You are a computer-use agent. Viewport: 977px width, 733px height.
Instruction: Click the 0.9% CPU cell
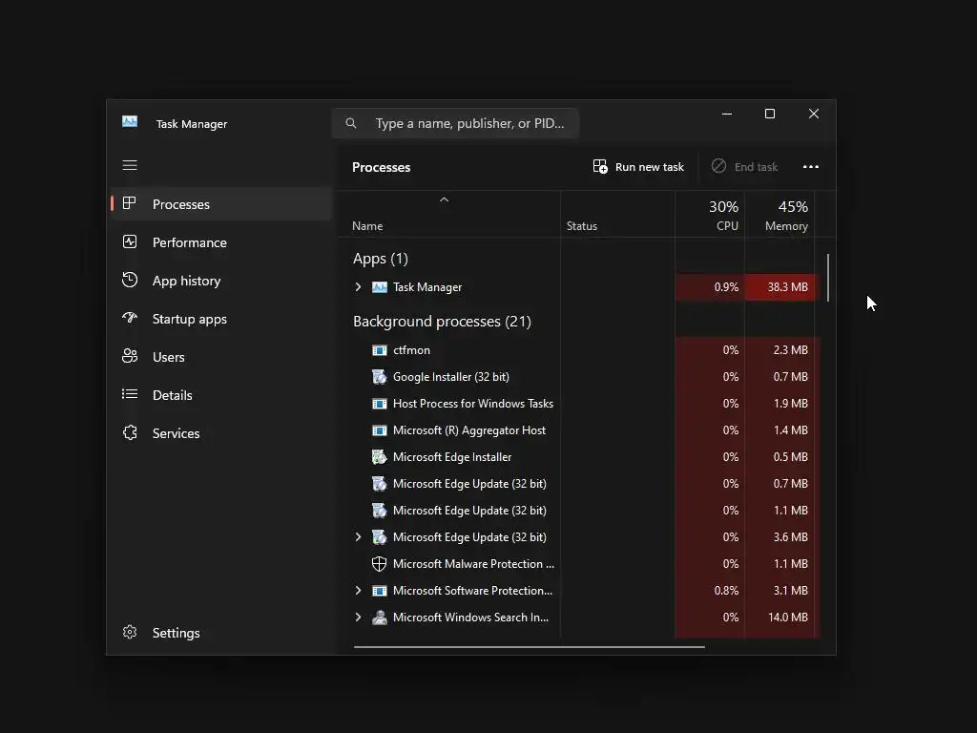pos(710,287)
